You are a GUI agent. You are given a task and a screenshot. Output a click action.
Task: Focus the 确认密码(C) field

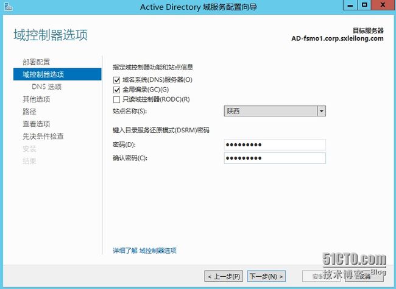[275, 159]
